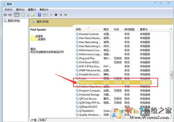174x122 pixels.
Task: Click the 重启动 service link
Action: tap(34, 39)
